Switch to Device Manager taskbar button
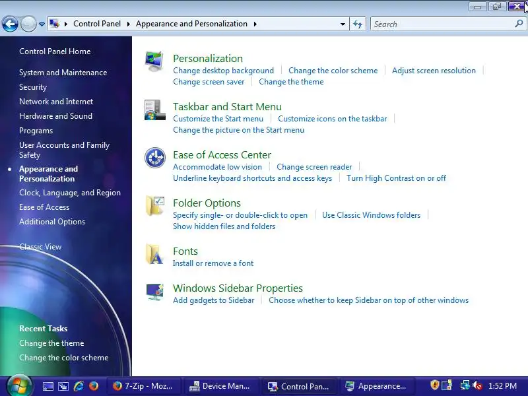528x396 pixels. click(220, 386)
